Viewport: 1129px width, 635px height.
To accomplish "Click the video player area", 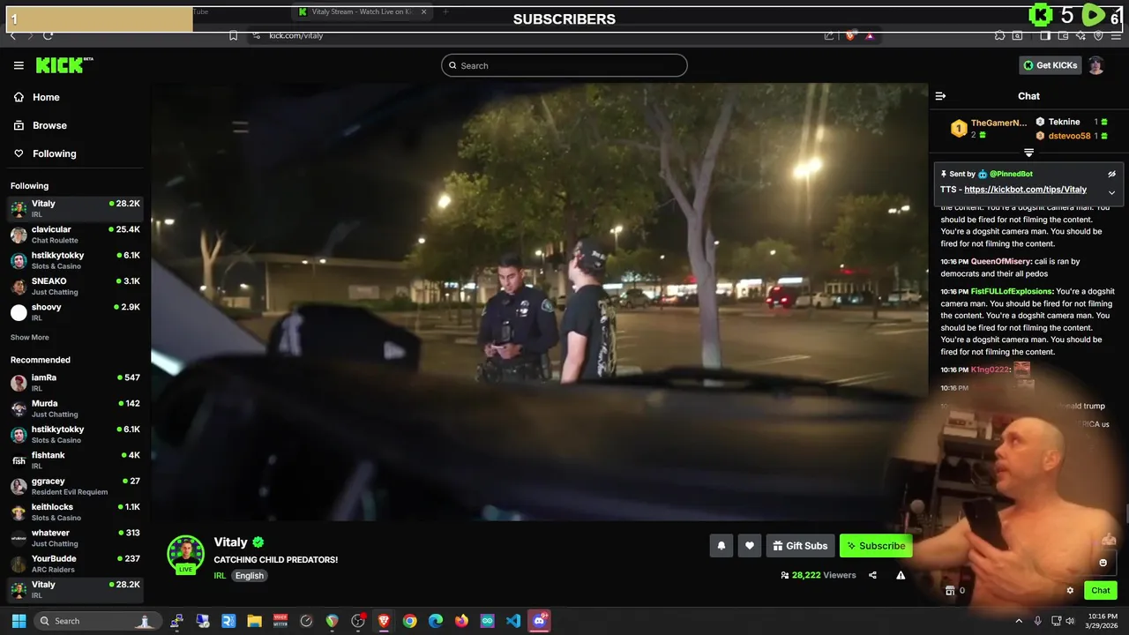I will pyautogui.click(x=539, y=302).
